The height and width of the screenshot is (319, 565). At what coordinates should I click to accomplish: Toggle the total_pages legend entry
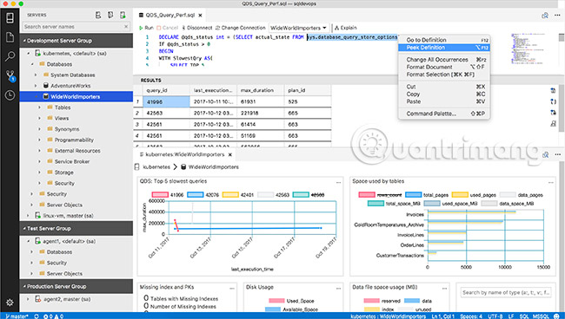click(427, 195)
